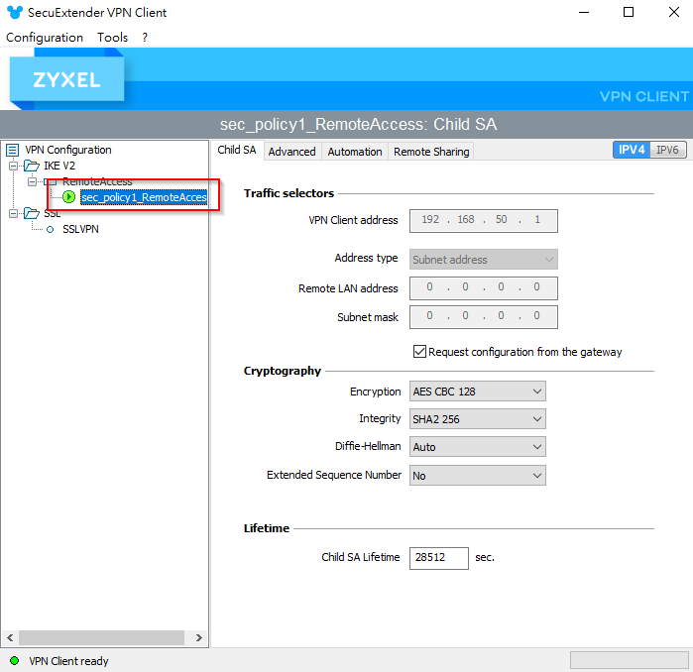The height and width of the screenshot is (672, 693).
Task: Select the IKE V2 tree item
Action: [59, 166]
